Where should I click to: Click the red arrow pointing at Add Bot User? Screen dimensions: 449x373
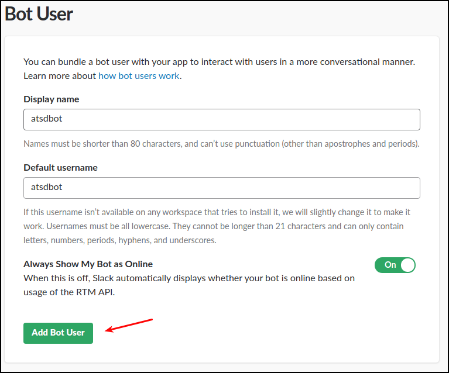coord(129,325)
